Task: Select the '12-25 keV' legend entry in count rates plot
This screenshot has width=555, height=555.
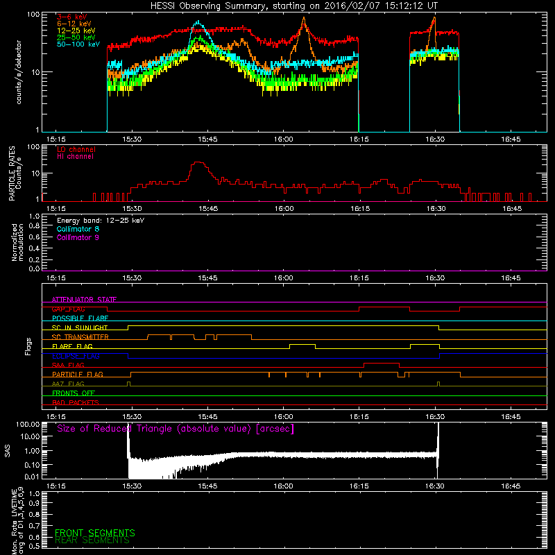Action: coord(76,31)
